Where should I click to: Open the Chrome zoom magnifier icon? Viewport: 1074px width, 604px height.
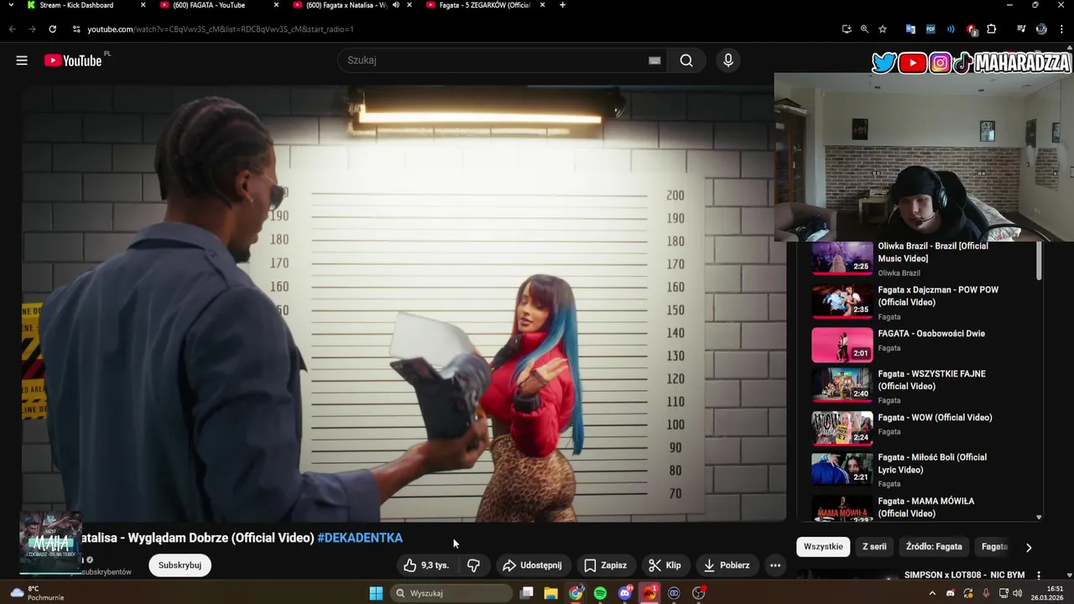[864, 29]
